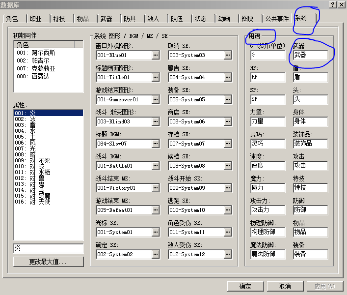The image size is (347, 295).
Task: Open browse button for 装备 SE 005-System05
Action: 228,99
